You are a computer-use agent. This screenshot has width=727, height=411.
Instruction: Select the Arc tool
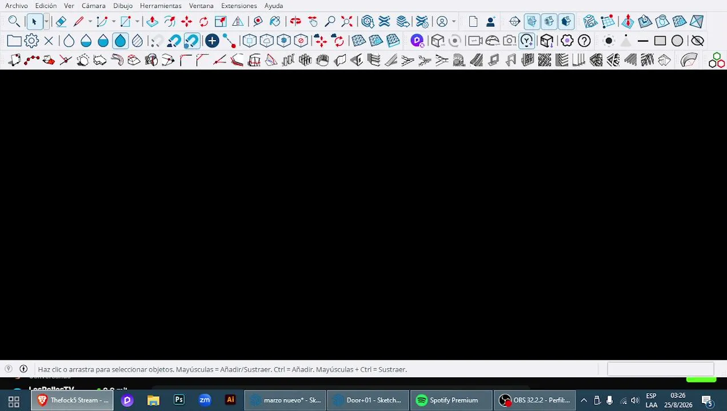pos(102,22)
